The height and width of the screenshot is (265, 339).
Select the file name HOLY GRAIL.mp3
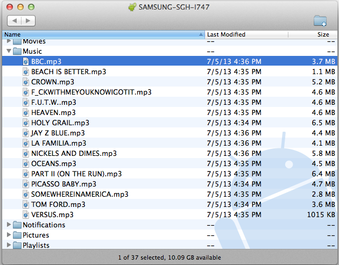pos(60,123)
